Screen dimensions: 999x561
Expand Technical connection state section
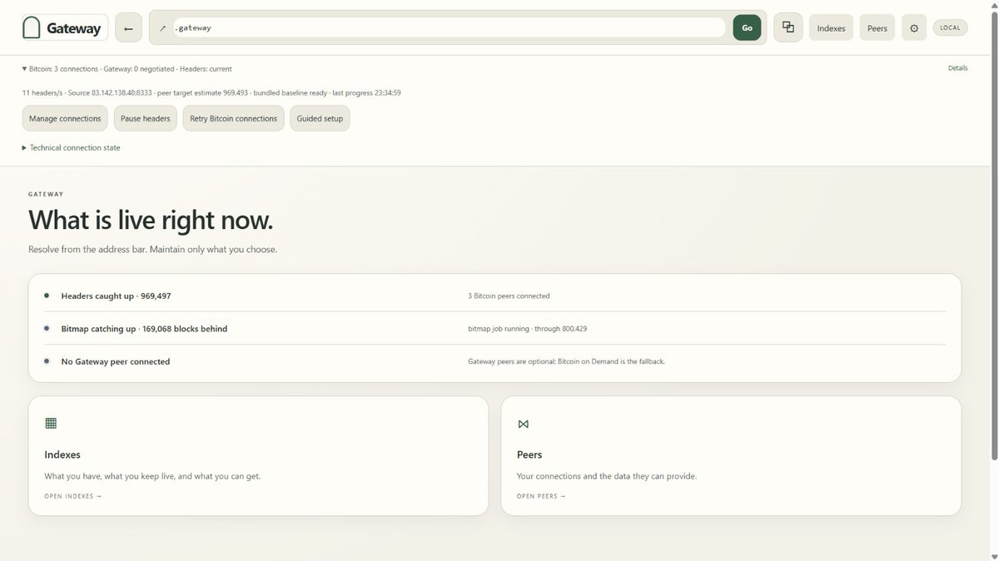pos(72,147)
